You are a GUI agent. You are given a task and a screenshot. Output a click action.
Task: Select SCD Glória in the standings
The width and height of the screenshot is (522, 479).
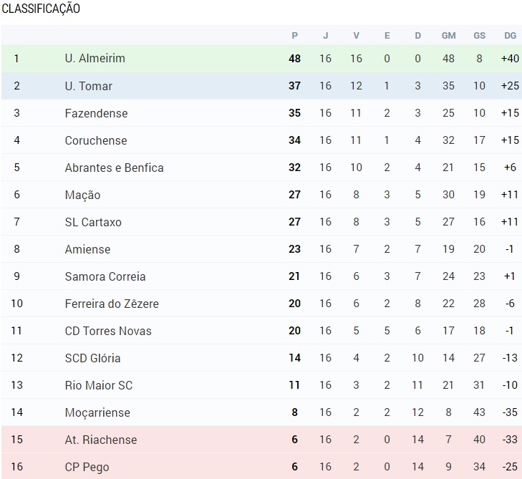92,358
